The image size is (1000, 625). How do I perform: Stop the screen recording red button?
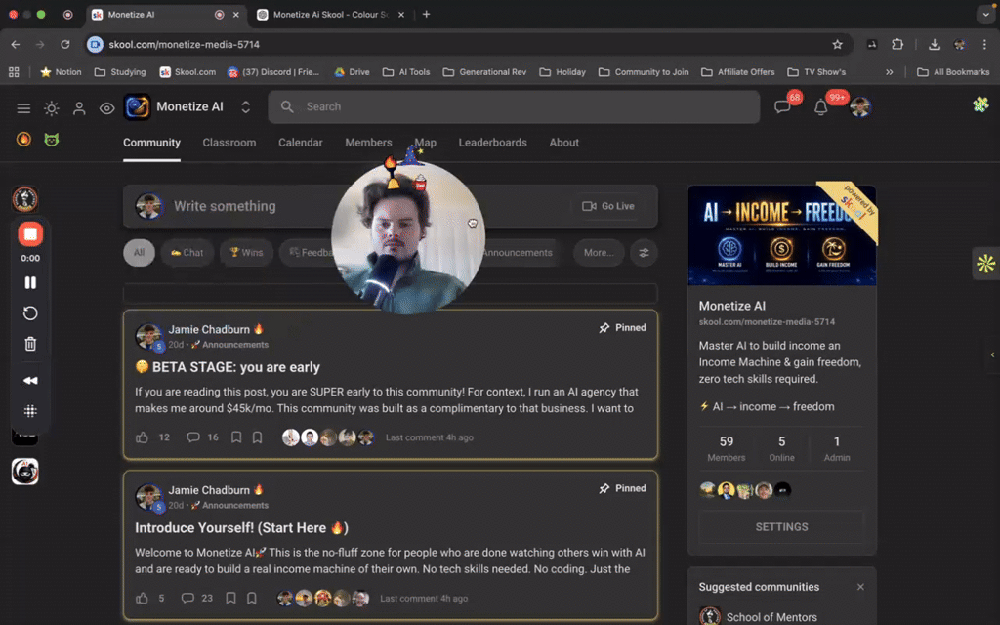[x=30, y=234]
